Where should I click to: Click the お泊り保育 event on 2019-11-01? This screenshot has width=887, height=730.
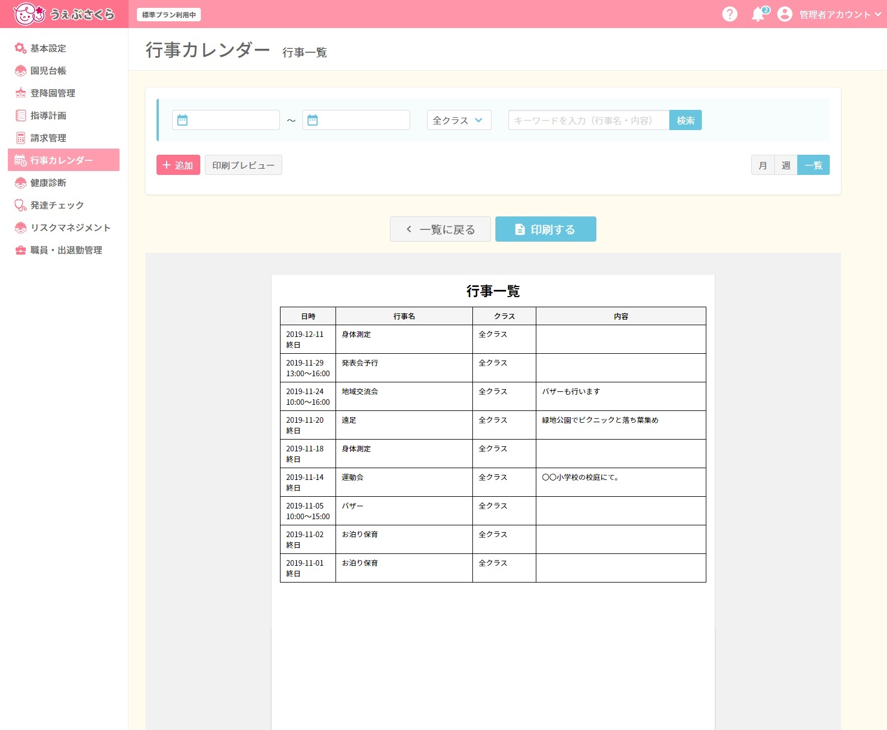pos(360,563)
